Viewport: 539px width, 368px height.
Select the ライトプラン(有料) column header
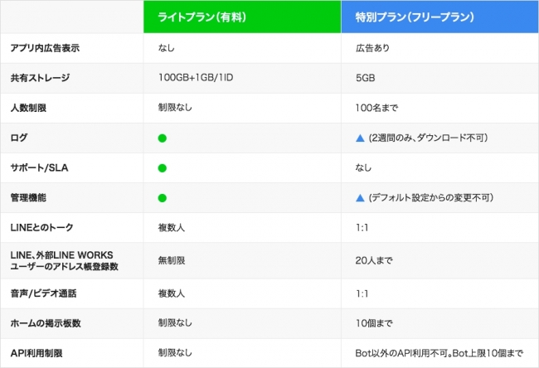[x=242, y=17]
